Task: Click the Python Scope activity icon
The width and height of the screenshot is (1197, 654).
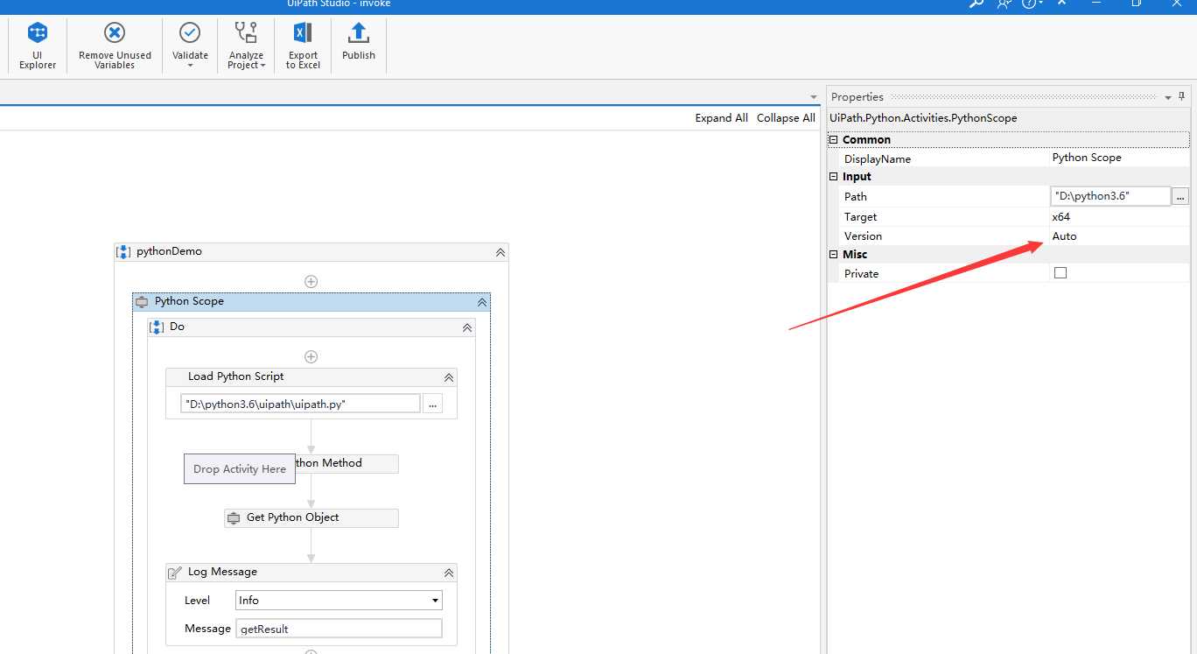Action: [142, 302]
